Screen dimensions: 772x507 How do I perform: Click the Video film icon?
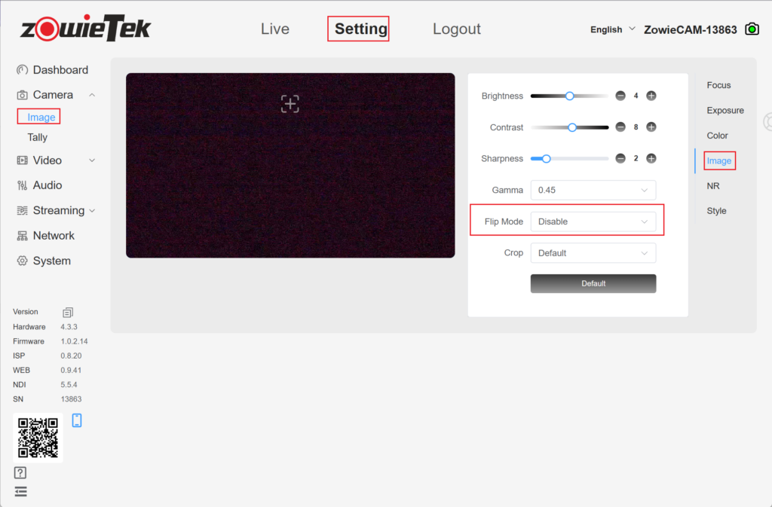[22, 160]
